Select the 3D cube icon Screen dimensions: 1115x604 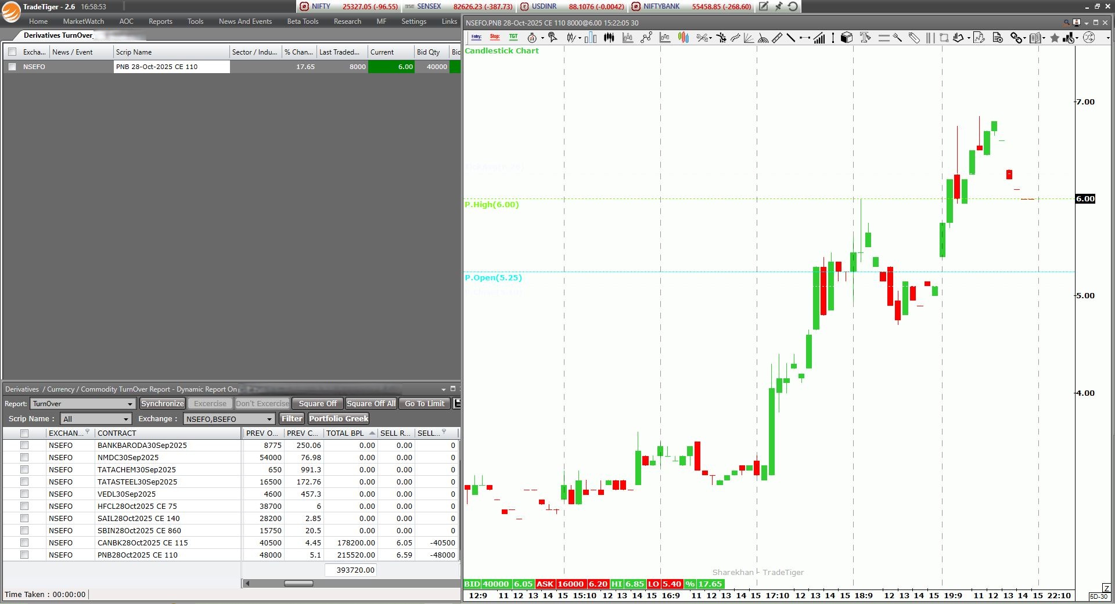(847, 38)
